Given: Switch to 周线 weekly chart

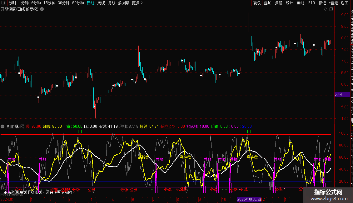Looking at the screenshot, I should 101,3.
